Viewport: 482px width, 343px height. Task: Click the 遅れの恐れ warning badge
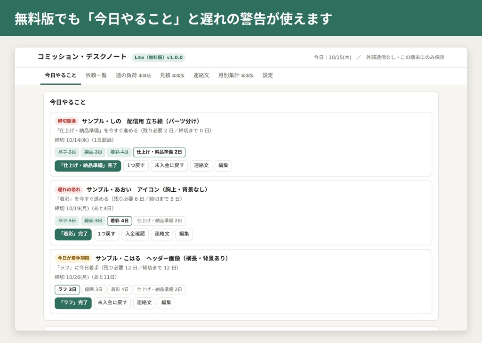[x=69, y=190]
